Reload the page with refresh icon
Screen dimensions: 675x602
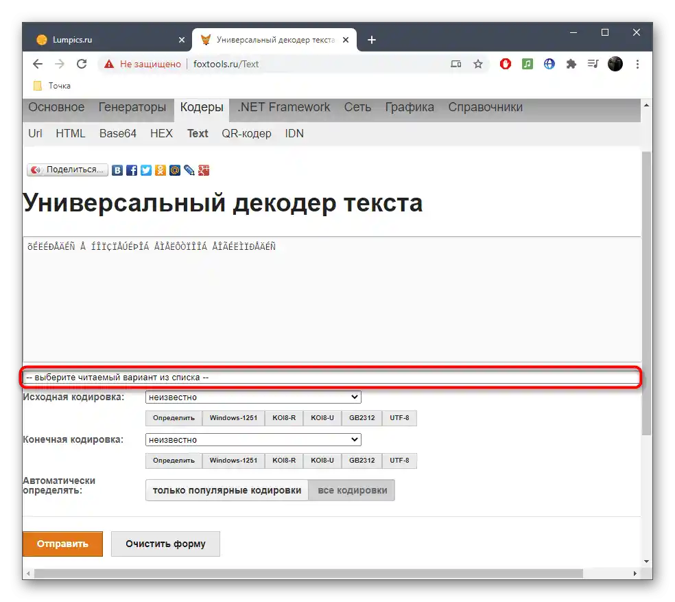82,65
